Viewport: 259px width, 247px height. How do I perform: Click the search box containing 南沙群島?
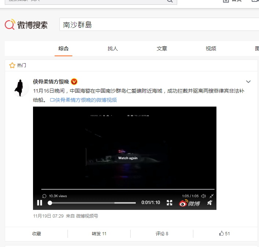pos(159,24)
